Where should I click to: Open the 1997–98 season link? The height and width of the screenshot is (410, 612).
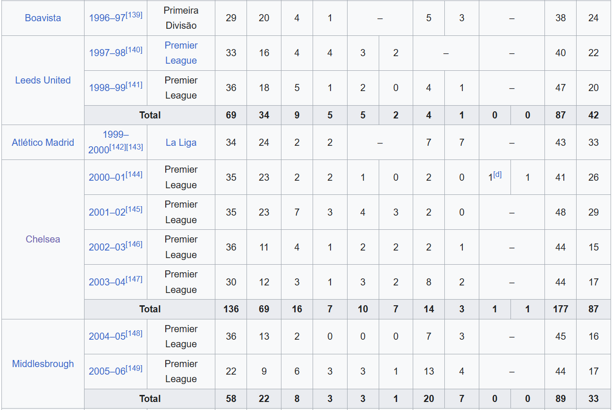click(107, 53)
